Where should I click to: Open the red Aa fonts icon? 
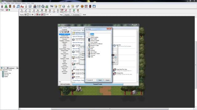pyautogui.click(x=22, y=6)
